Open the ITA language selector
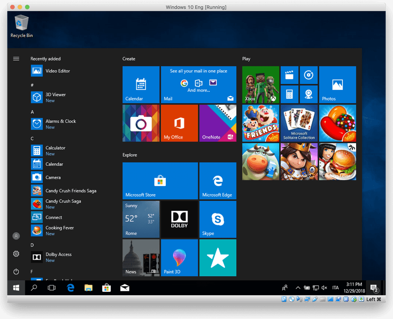Image resolution: width=393 pixels, height=319 pixels. tap(336, 288)
